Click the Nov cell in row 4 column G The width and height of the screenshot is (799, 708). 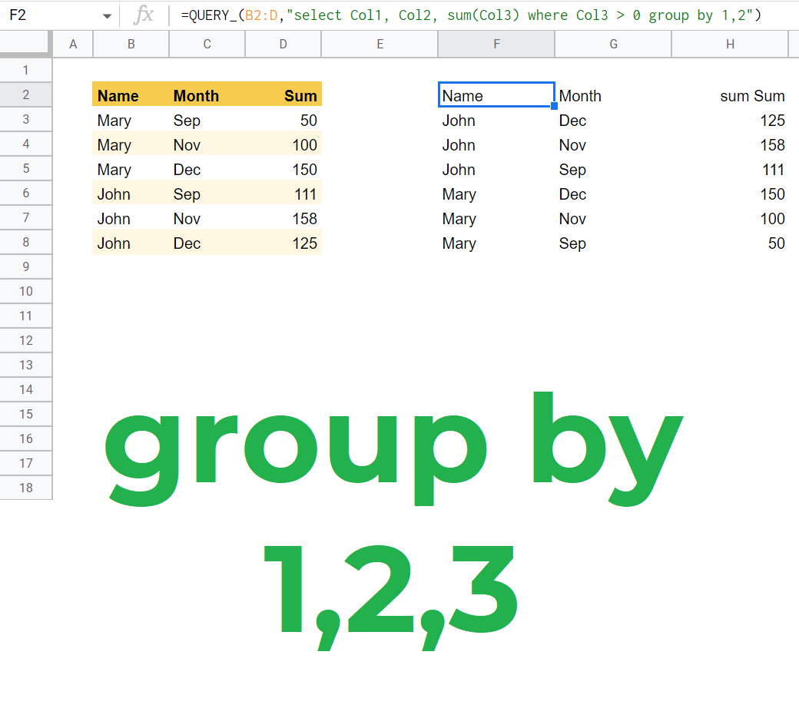[613, 144]
